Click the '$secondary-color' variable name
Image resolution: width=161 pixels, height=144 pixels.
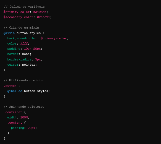click(x=19, y=17)
